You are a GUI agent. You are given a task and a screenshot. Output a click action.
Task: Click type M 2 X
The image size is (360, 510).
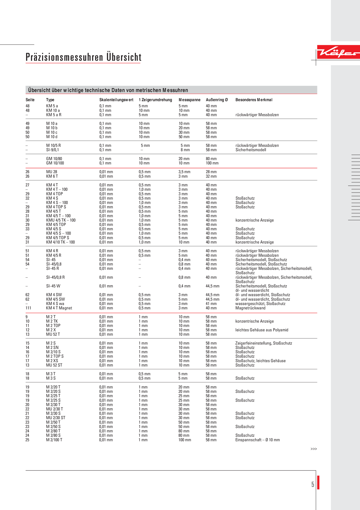(x=51, y=330)
